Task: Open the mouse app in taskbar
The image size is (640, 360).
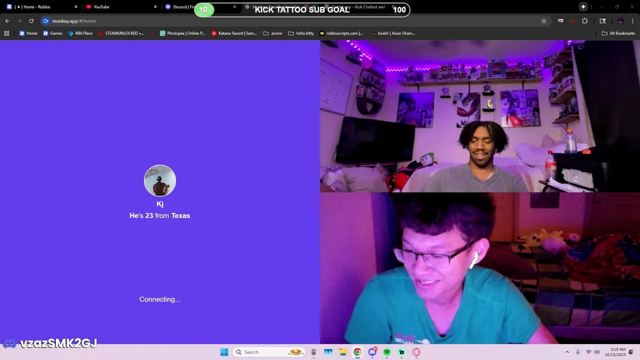Action: tap(313, 352)
